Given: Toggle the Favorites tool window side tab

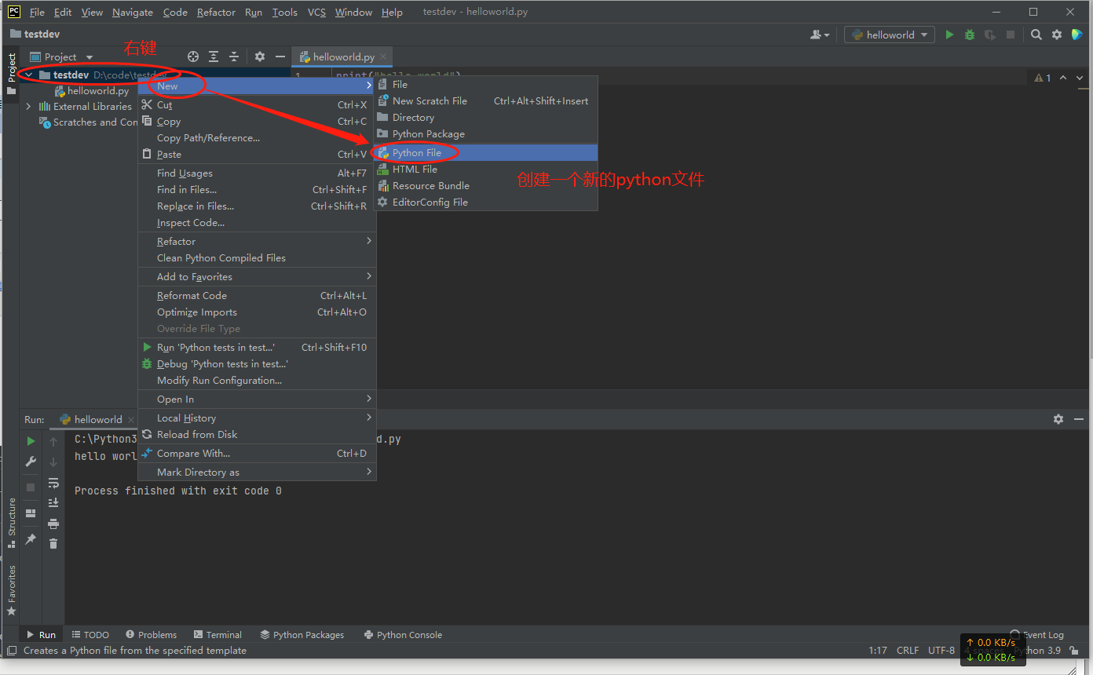Looking at the screenshot, I should 11,590.
